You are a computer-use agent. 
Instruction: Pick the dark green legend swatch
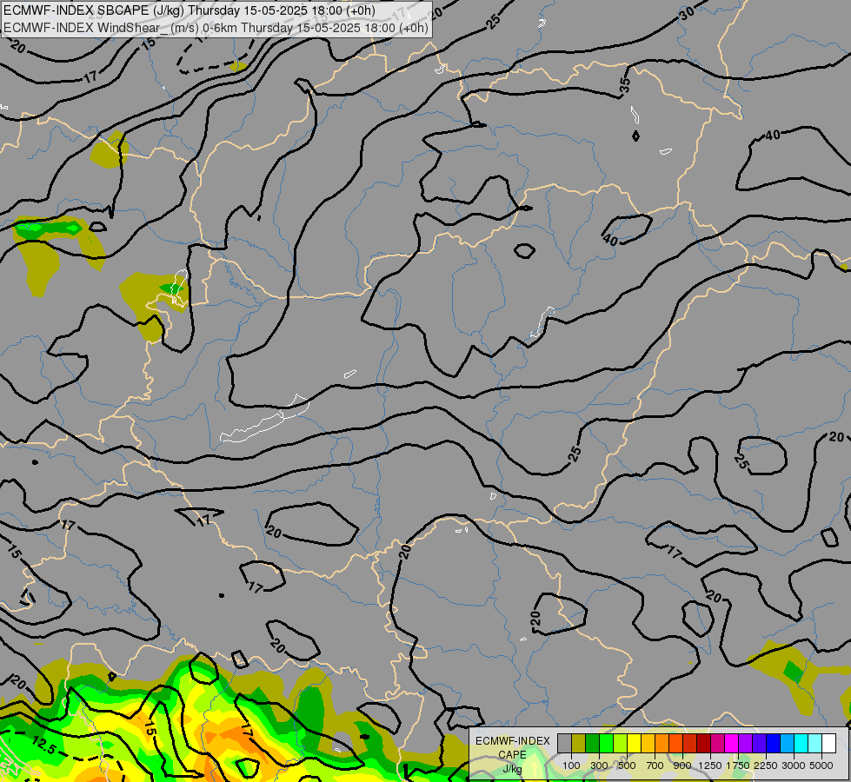592,743
